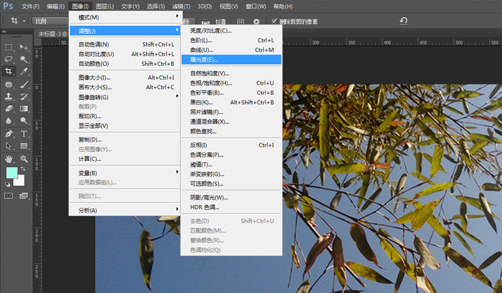Activate the Hand tool
The width and height of the screenshot is (502, 293).
coord(9,159)
